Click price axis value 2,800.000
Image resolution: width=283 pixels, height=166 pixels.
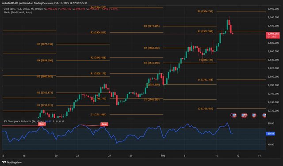273,77
